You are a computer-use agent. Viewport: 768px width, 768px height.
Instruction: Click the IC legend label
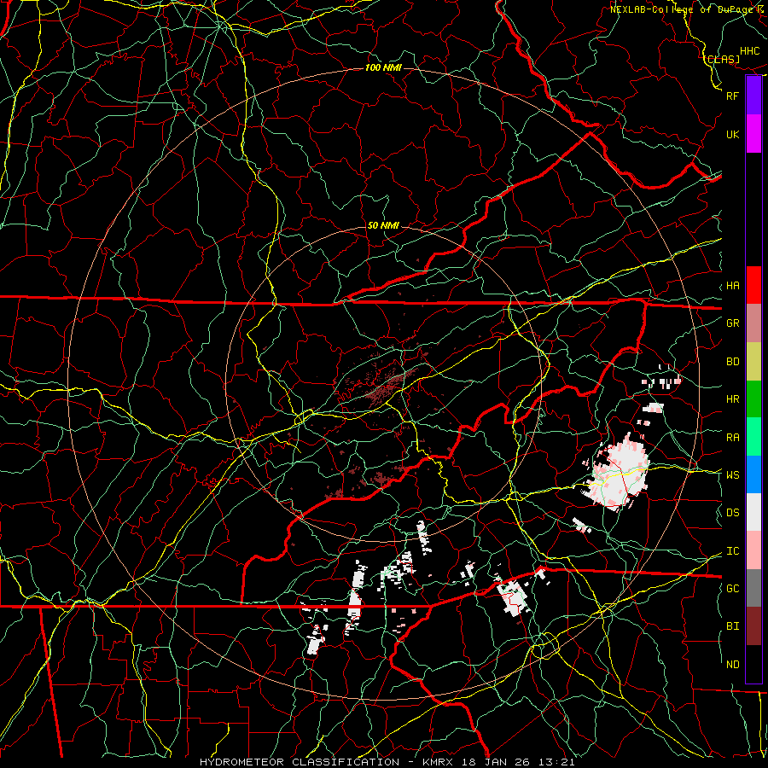click(x=732, y=551)
